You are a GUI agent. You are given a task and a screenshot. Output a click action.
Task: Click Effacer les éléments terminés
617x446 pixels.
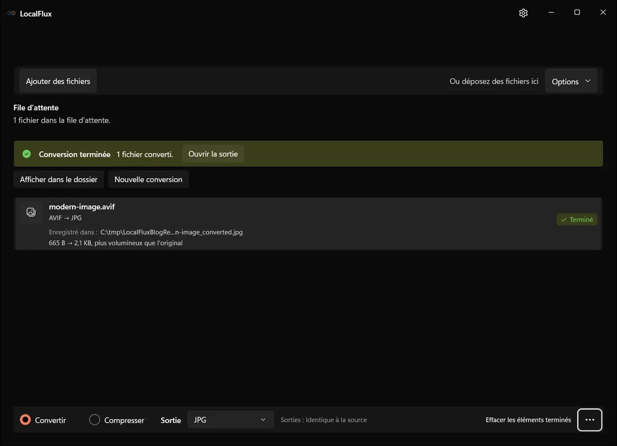528,420
